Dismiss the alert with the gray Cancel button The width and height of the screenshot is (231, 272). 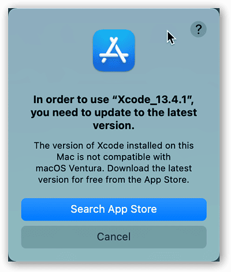point(114,237)
